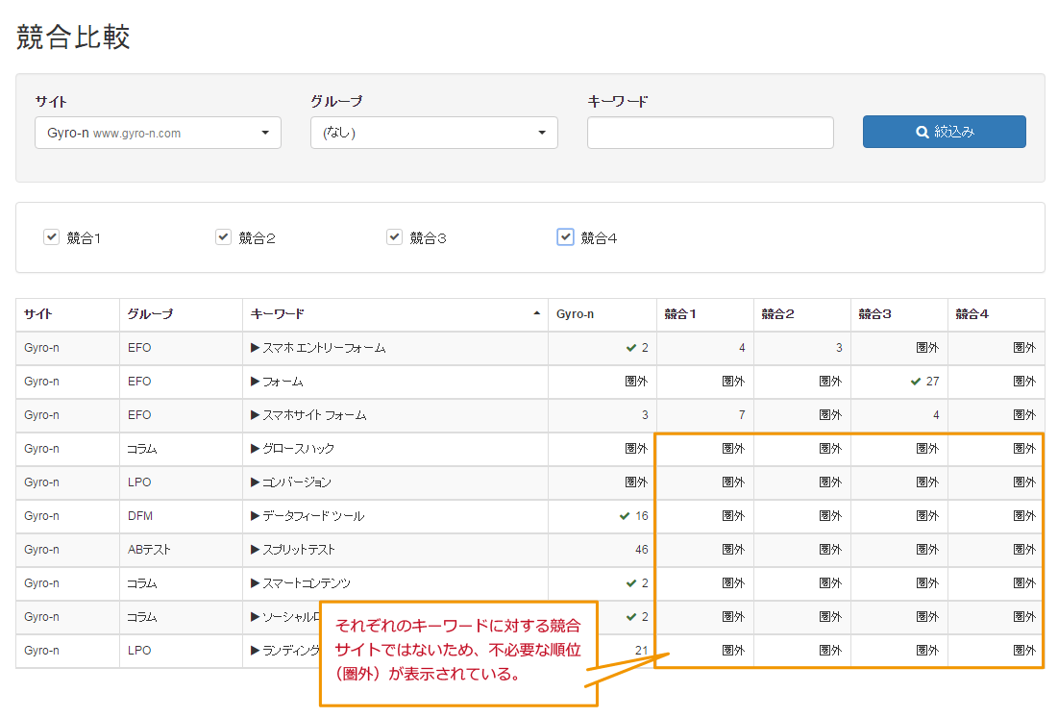Click the キーワード text input field
This screenshot has height=717, width=1058.
click(709, 133)
